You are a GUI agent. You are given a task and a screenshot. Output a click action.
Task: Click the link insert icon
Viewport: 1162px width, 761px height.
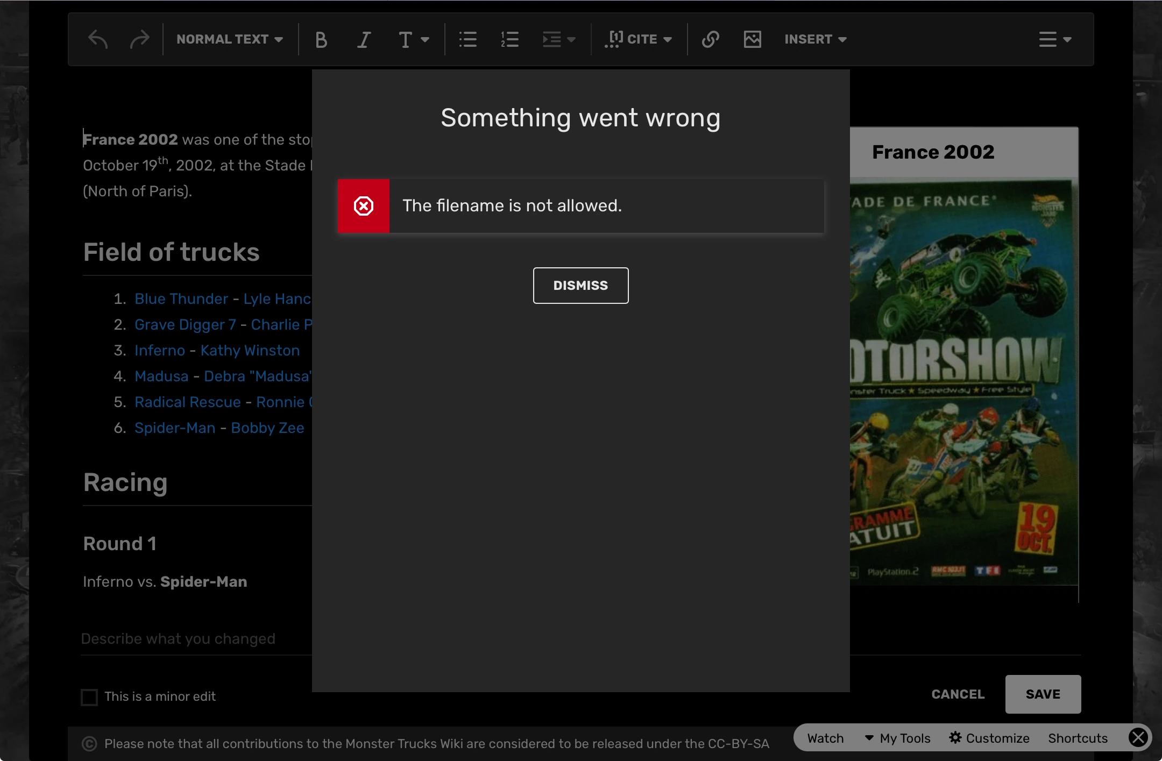(x=710, y=39)
